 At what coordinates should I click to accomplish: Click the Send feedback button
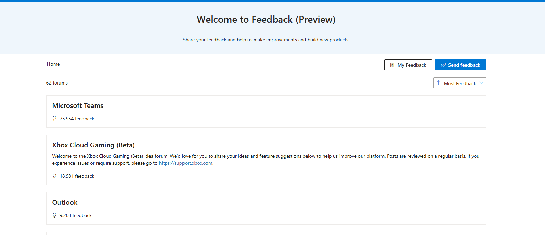coord(460,65)
